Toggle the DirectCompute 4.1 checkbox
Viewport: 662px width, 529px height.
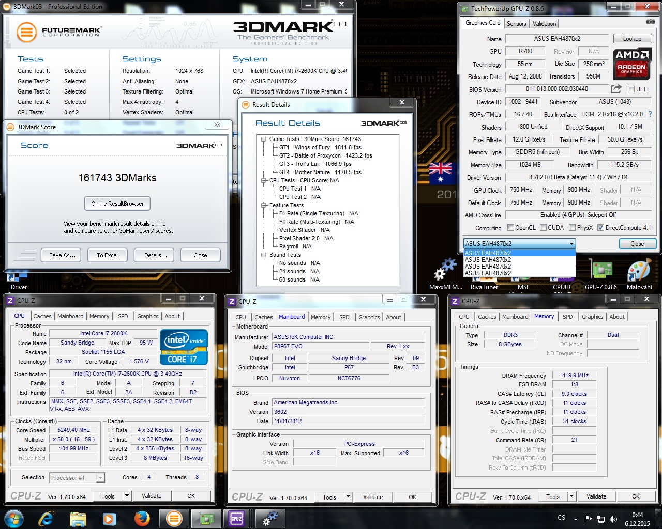(600, 228)
